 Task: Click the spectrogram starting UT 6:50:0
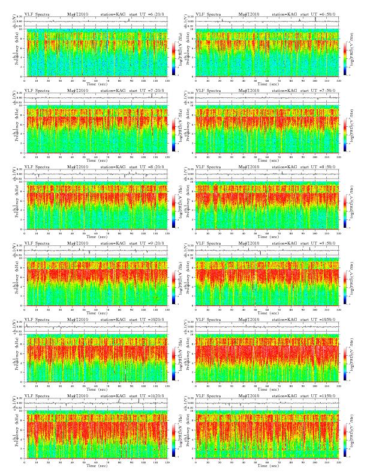[267, 52]
